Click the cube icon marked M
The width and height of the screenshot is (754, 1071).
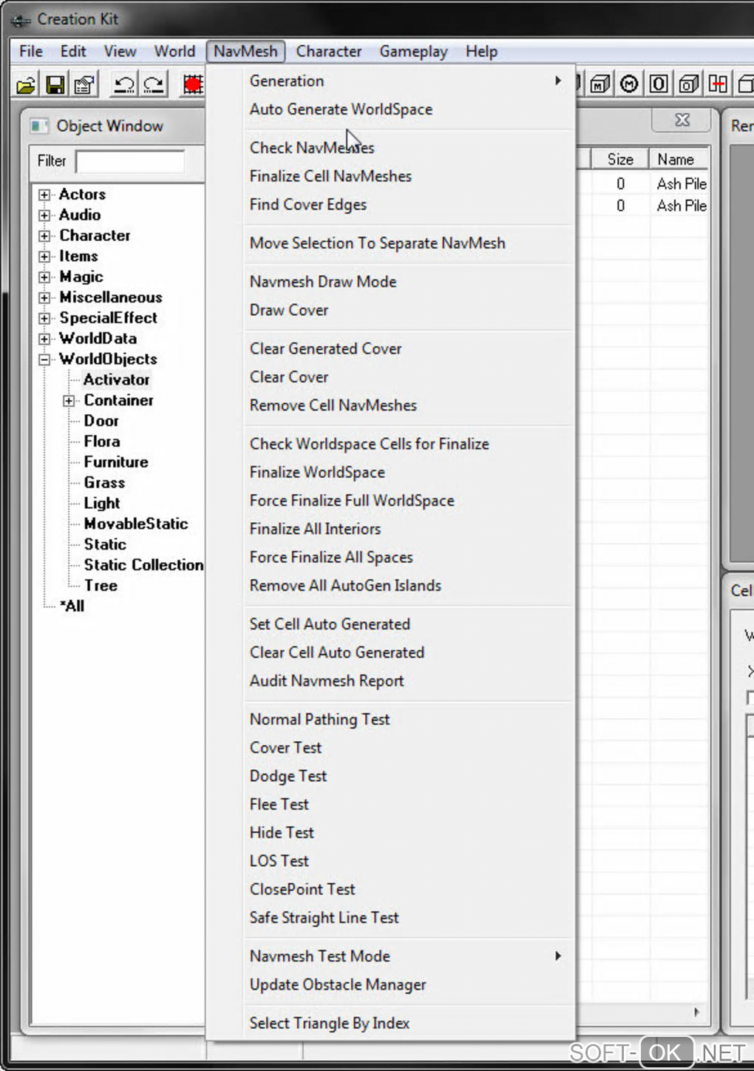pyautogui.click(x=600, y=84)
